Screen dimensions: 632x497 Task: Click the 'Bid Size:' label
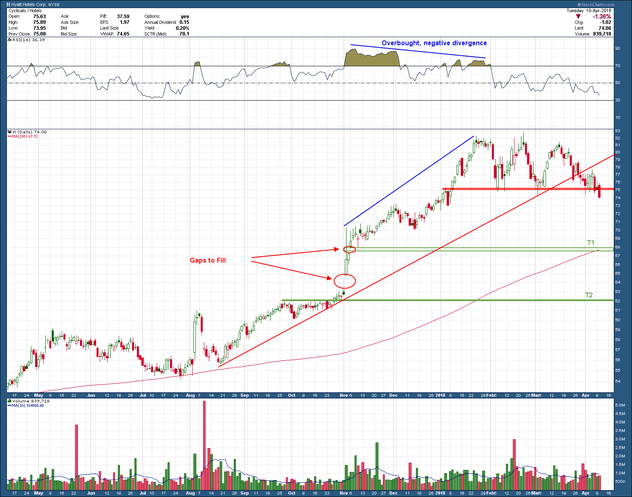coord(69,34)
